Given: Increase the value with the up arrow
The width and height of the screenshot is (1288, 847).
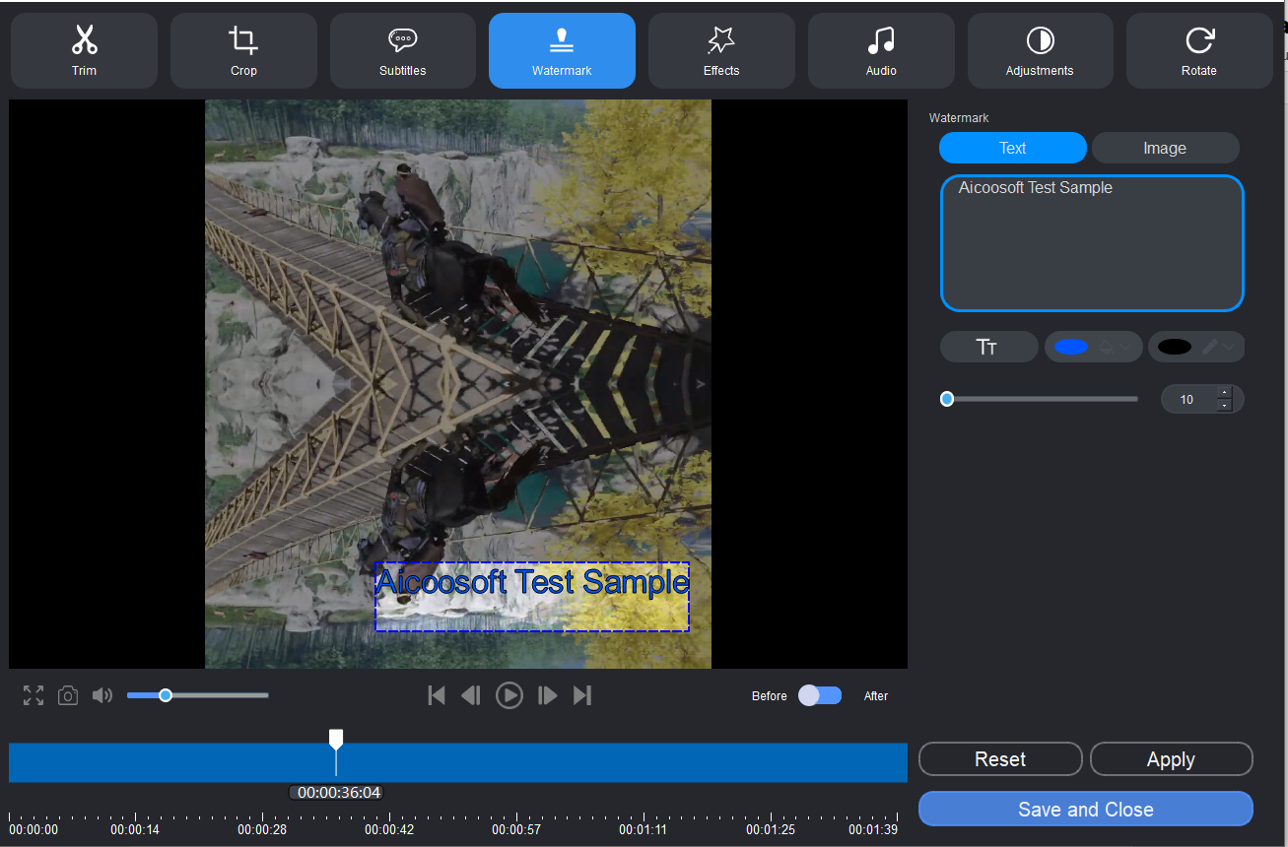Looking at the screenshot, I should 1225,393.
